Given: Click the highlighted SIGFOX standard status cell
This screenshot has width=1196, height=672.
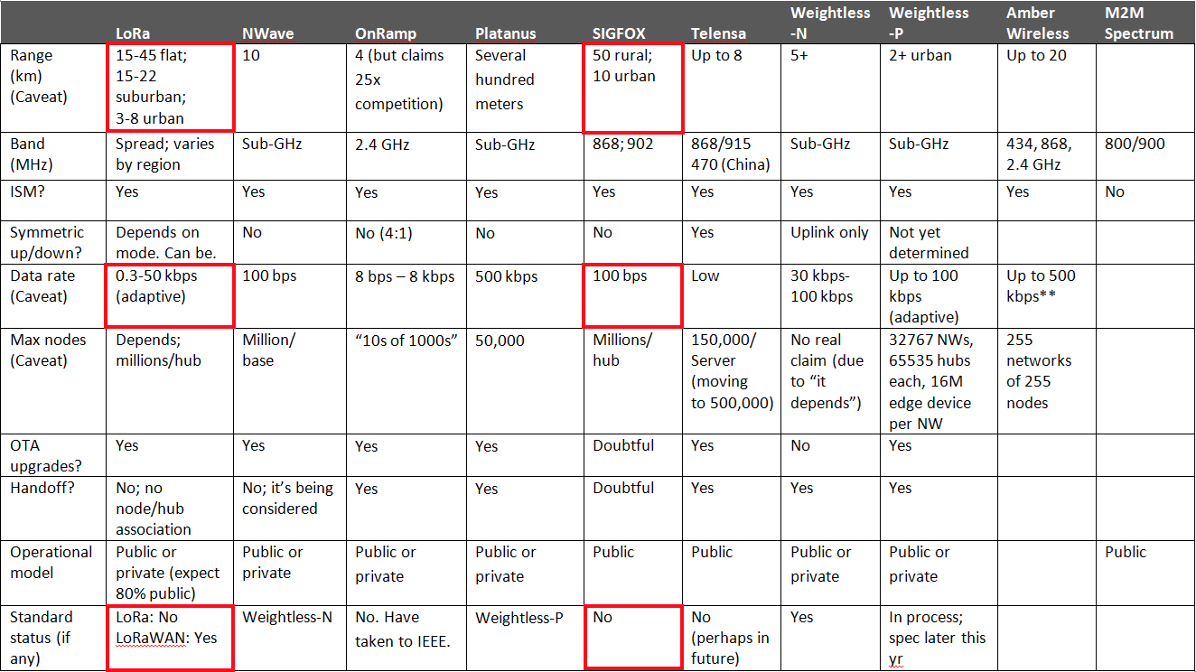Looking at the screenshot, I should [x=632, y=637].
